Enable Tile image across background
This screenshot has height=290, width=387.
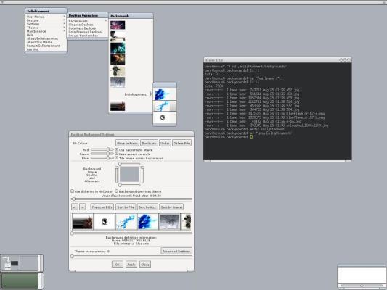point(116,158)
